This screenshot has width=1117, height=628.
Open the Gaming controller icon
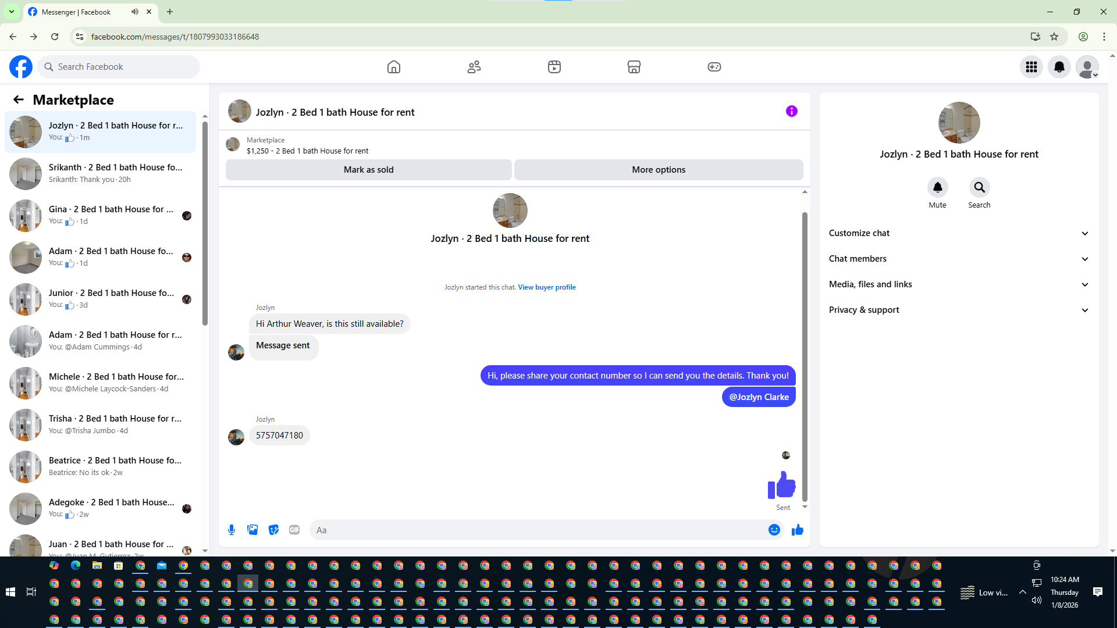click(x=714, y=67)
